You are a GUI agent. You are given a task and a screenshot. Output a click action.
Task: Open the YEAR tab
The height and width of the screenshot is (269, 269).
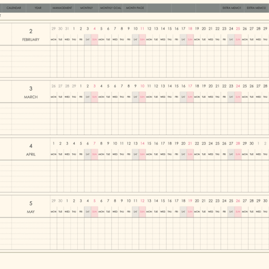[38, 8]
